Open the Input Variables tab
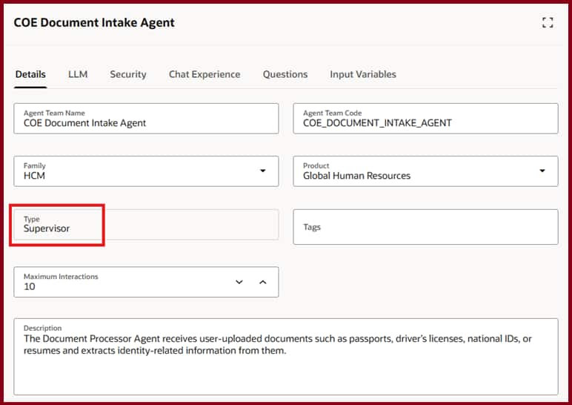Image resolution: width=572 pixels, height=405 pixels. click(363, 74)
